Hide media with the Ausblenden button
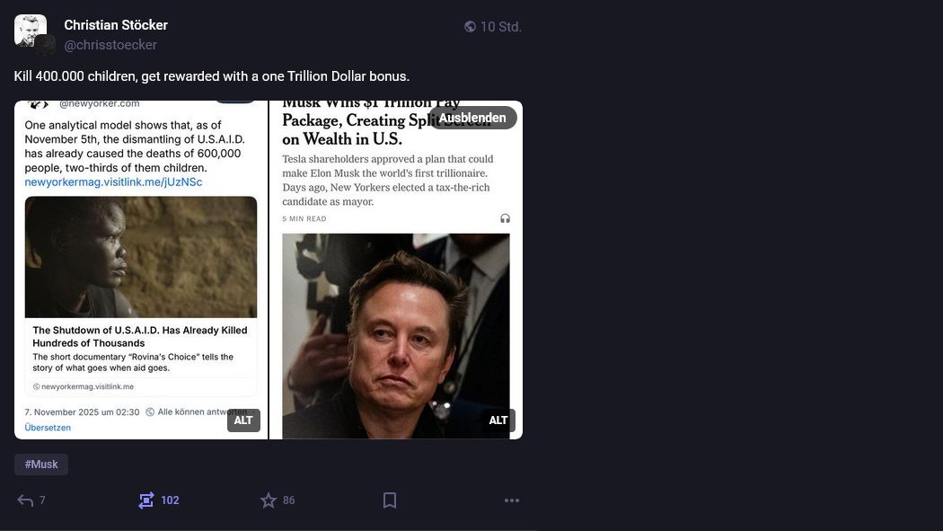Viewport: 943px width, 531px height. (x=472, y=118)
